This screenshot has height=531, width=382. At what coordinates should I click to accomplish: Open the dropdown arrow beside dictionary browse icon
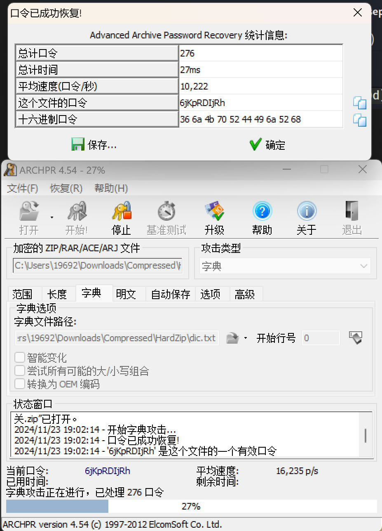[x=246, y=338]
